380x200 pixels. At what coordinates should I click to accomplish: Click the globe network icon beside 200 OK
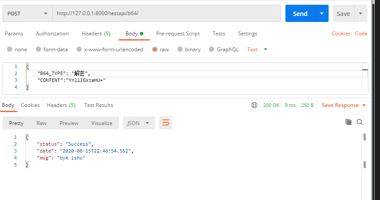(254, 105)
